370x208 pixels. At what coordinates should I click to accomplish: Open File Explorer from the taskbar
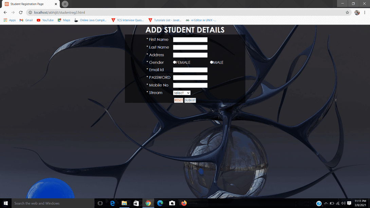[x=124, y=203]
